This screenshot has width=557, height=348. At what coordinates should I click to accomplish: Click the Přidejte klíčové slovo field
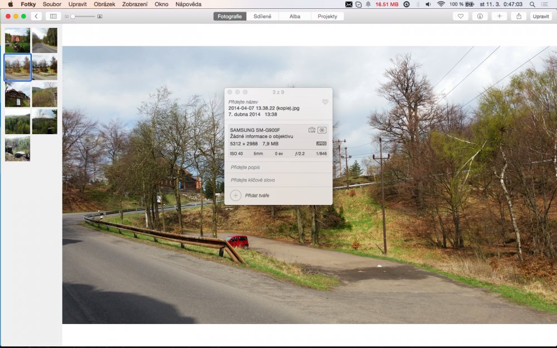click(x=278, y=180)
